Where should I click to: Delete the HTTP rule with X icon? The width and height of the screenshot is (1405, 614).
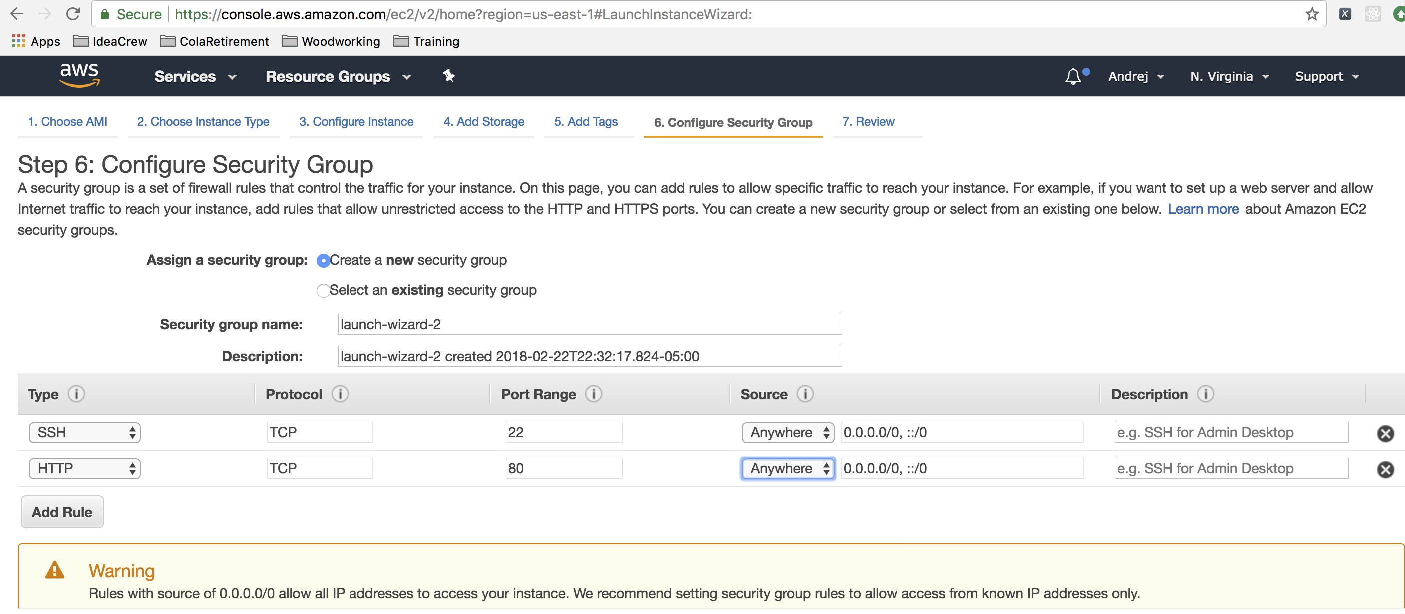(x=1384, y=470)
